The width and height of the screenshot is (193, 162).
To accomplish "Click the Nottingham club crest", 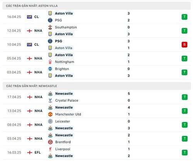I will [50, 62].
